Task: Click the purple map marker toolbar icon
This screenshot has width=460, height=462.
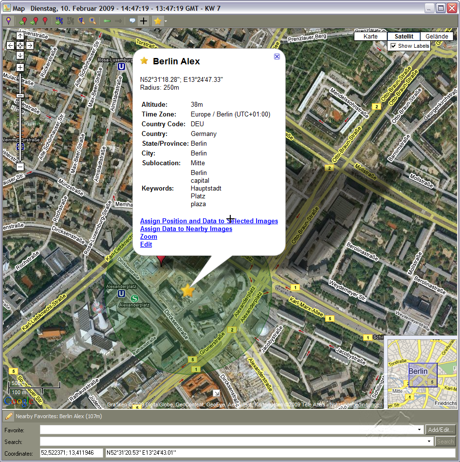Action: [x=8, y=21]
